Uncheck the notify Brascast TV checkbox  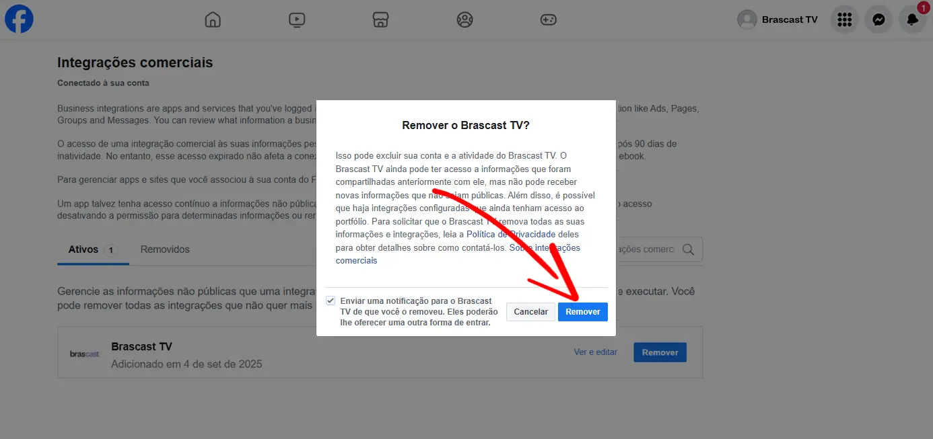(331, 301)
